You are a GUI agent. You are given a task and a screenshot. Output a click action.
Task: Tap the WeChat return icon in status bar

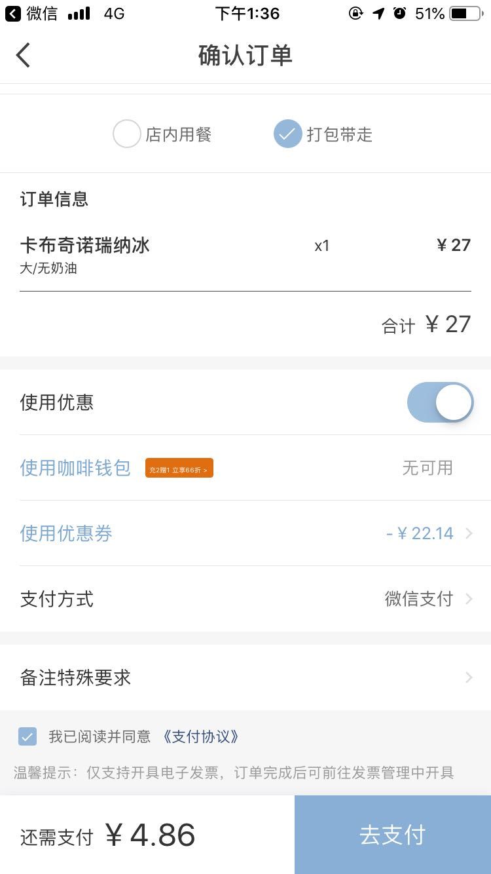click(12, 13)
